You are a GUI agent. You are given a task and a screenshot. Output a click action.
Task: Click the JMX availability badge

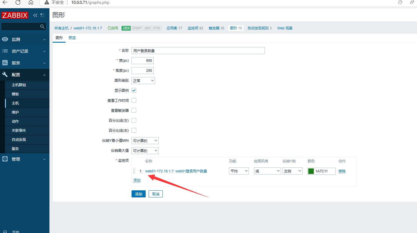147,28
